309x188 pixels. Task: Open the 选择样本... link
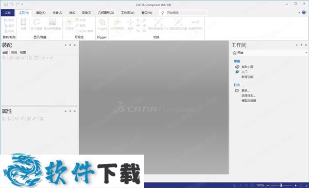[x=249, y=96]
